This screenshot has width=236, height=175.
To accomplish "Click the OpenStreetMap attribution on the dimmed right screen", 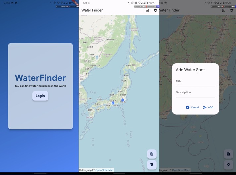I will tap(181, 170).
